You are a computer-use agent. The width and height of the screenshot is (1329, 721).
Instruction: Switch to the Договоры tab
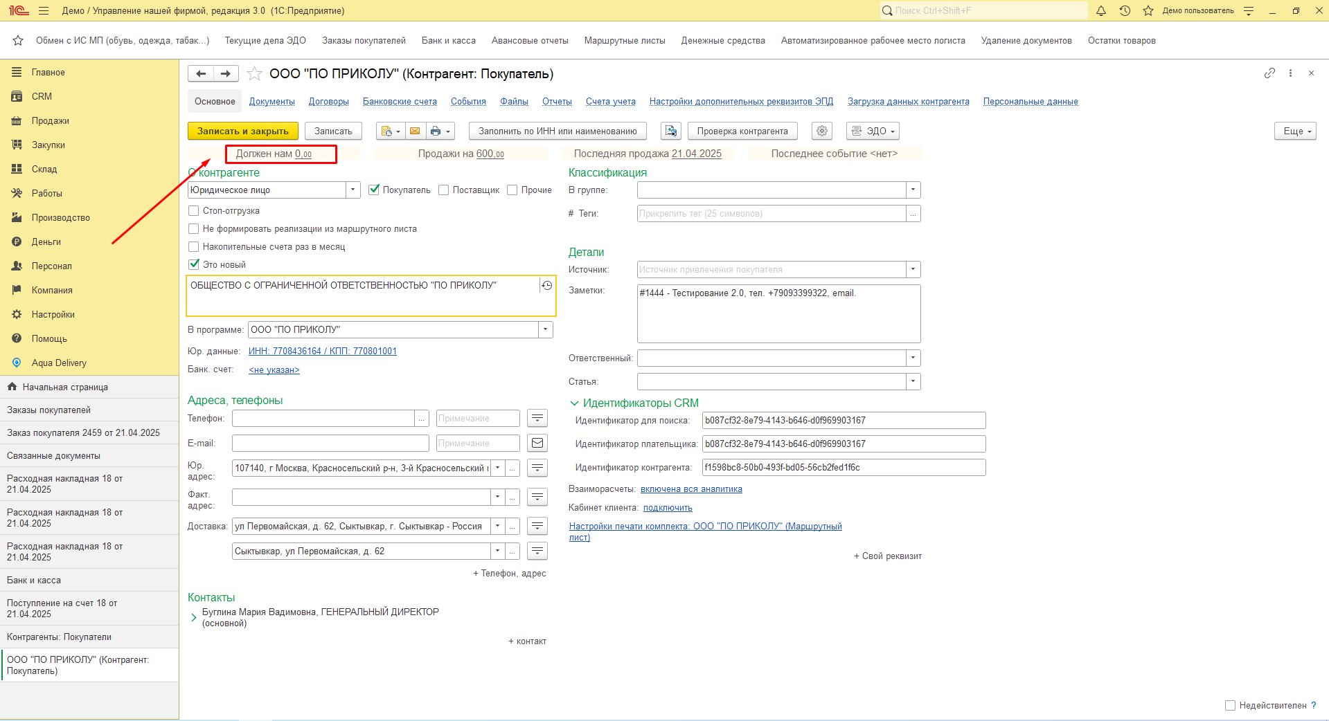point(329,101)
